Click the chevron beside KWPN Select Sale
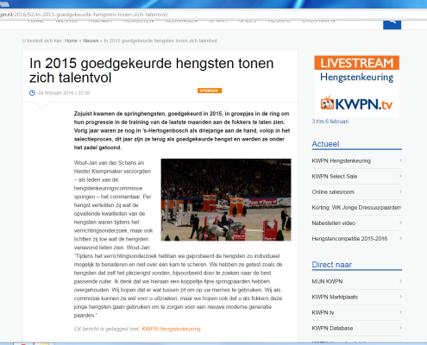 pos(400,176)
